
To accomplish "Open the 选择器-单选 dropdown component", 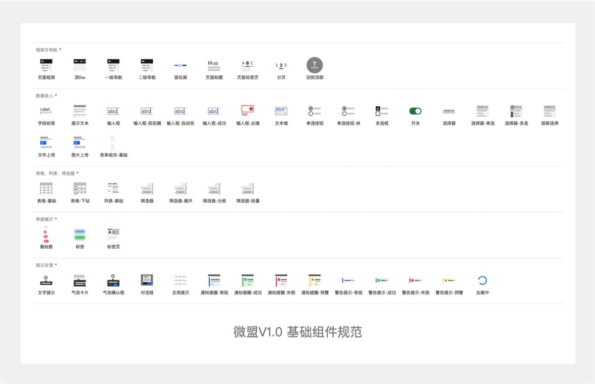I will 482,111.
